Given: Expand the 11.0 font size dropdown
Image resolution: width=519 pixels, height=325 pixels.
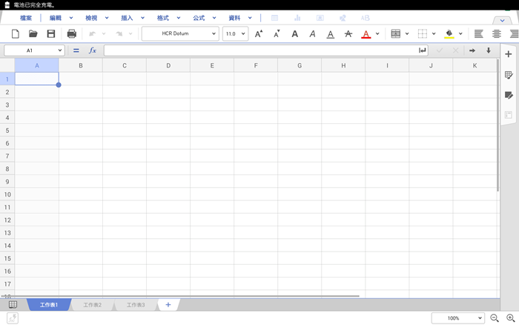Looking at the screenshot, I should tap(235, 34).
